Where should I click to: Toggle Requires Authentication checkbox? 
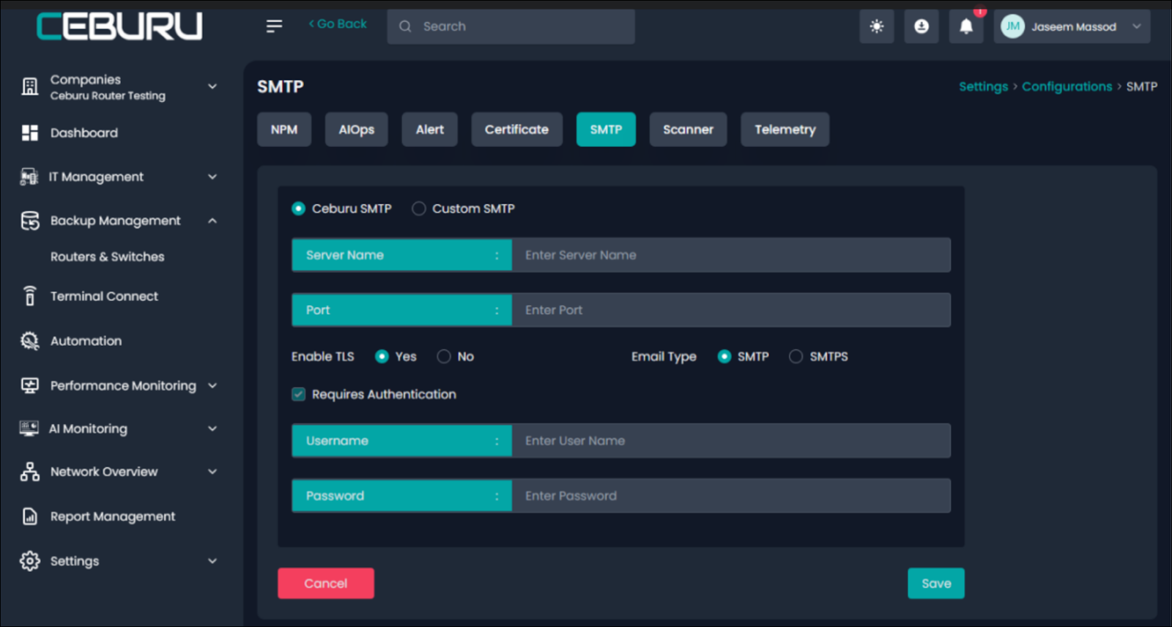click(x=298, y=394)
